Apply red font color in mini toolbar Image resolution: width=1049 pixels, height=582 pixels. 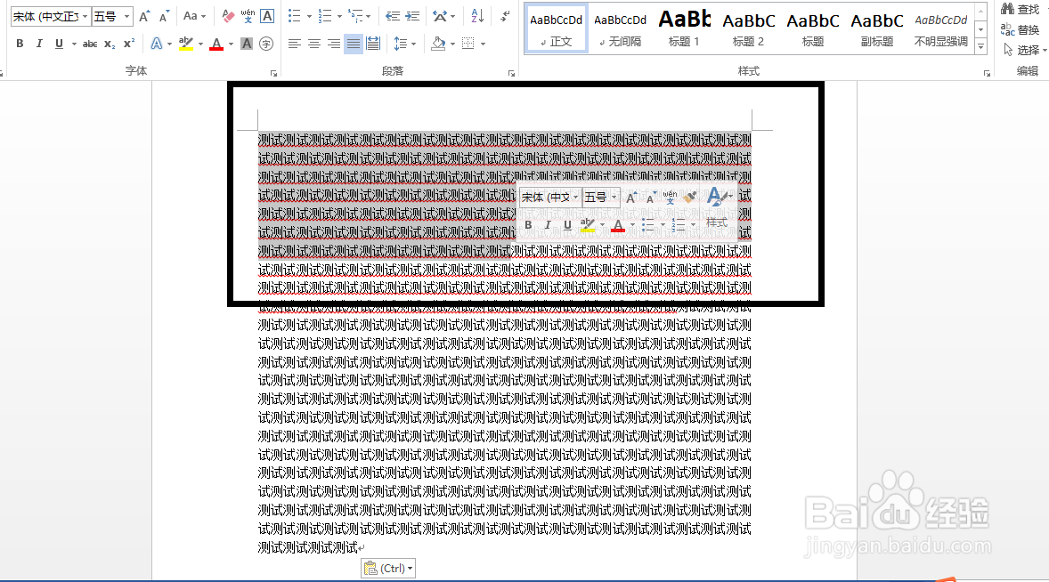click(x=617, y=225)
